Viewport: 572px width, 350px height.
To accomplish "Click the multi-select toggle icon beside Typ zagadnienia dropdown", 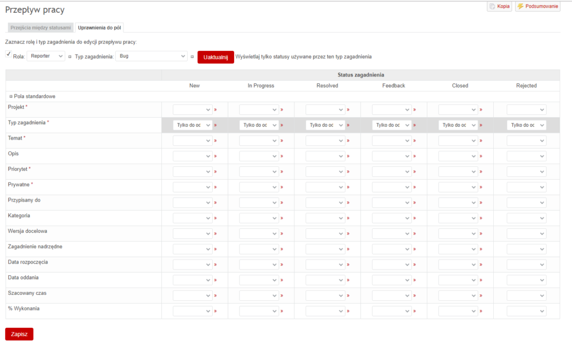I will [192, 56].
